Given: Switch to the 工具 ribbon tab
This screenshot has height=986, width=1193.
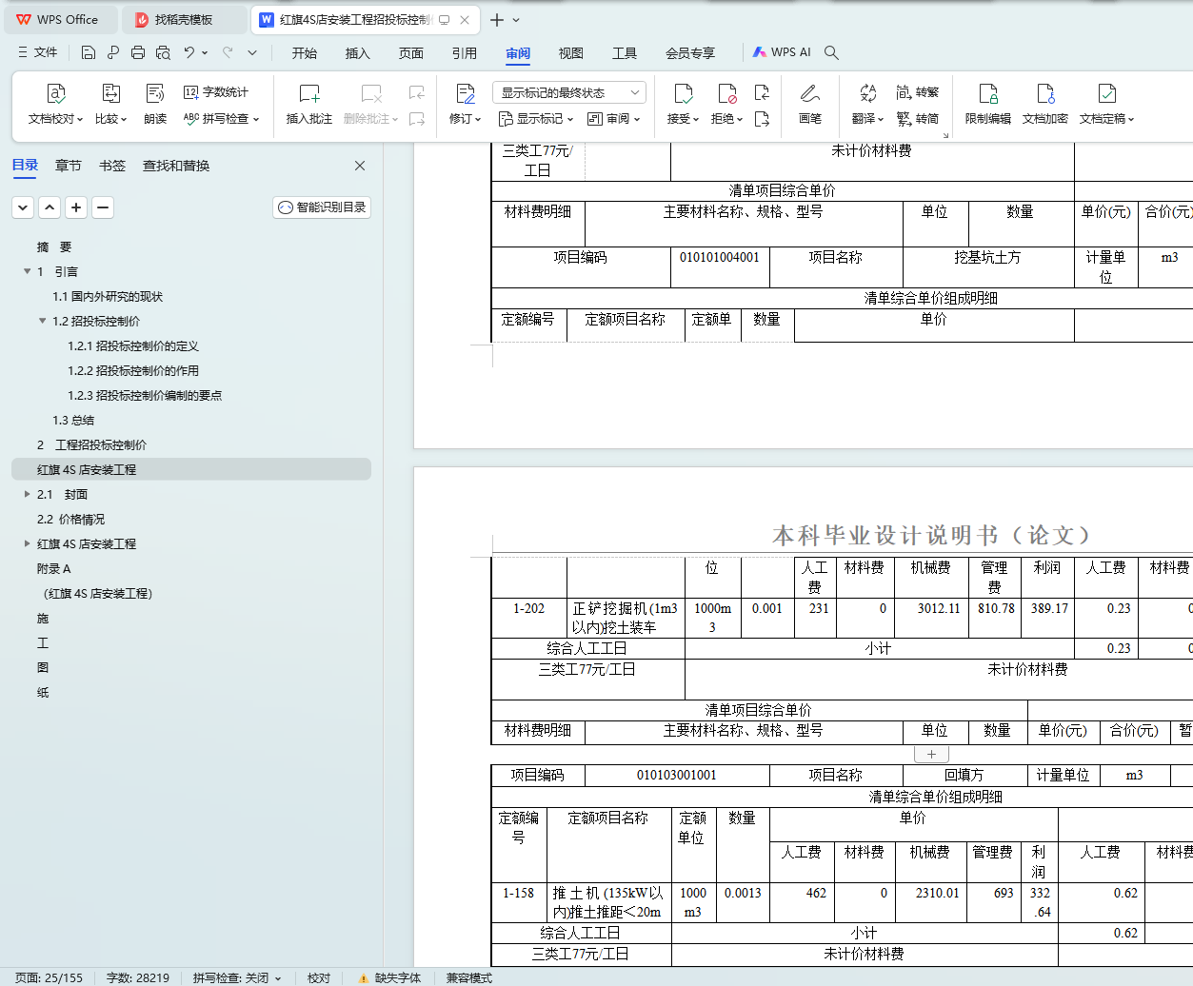Looking at the screenshot, I should tap(625, 53).
